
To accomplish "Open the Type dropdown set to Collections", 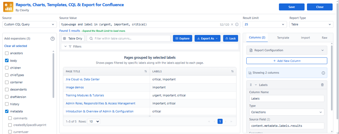I will 287,112.
